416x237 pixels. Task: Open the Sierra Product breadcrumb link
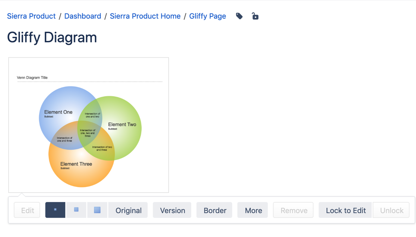(x=31, y=16)
